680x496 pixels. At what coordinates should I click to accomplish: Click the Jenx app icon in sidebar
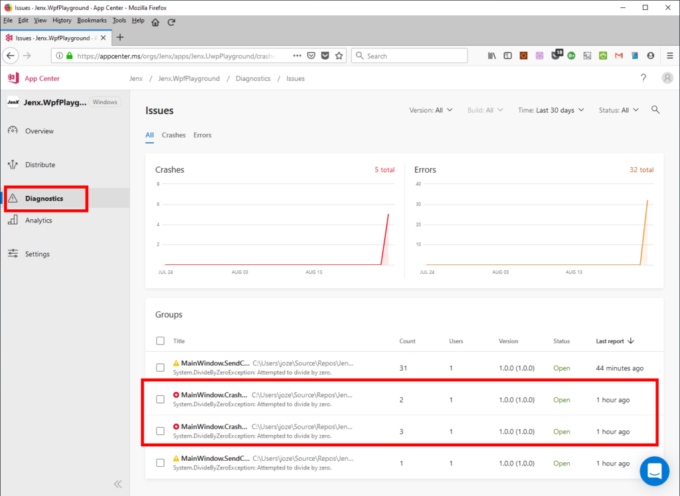tap(13, 102)
